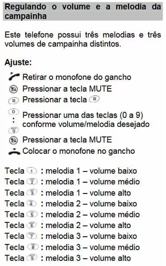Click key 3 icon for melodia 1 alto

(32, 193)
